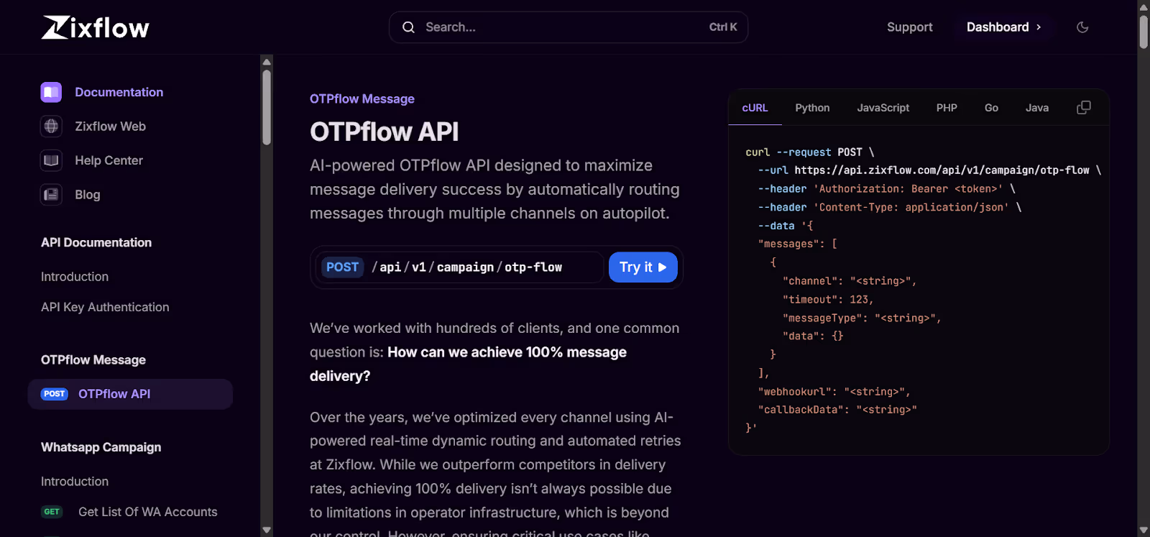Image resolution: width=1150 pixels, height=537 pixels.
Task: Open API Documentation Introduction page
Action: point(75,277)
